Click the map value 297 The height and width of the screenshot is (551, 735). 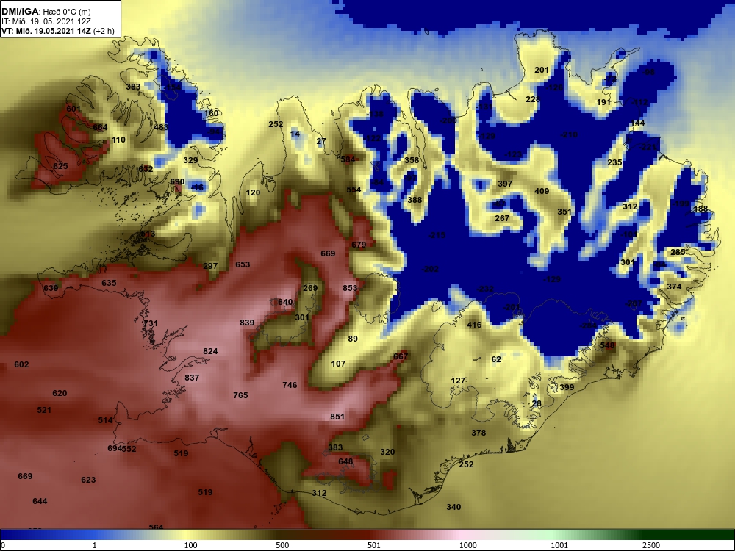pyautogui.click(x=210, y=266)
